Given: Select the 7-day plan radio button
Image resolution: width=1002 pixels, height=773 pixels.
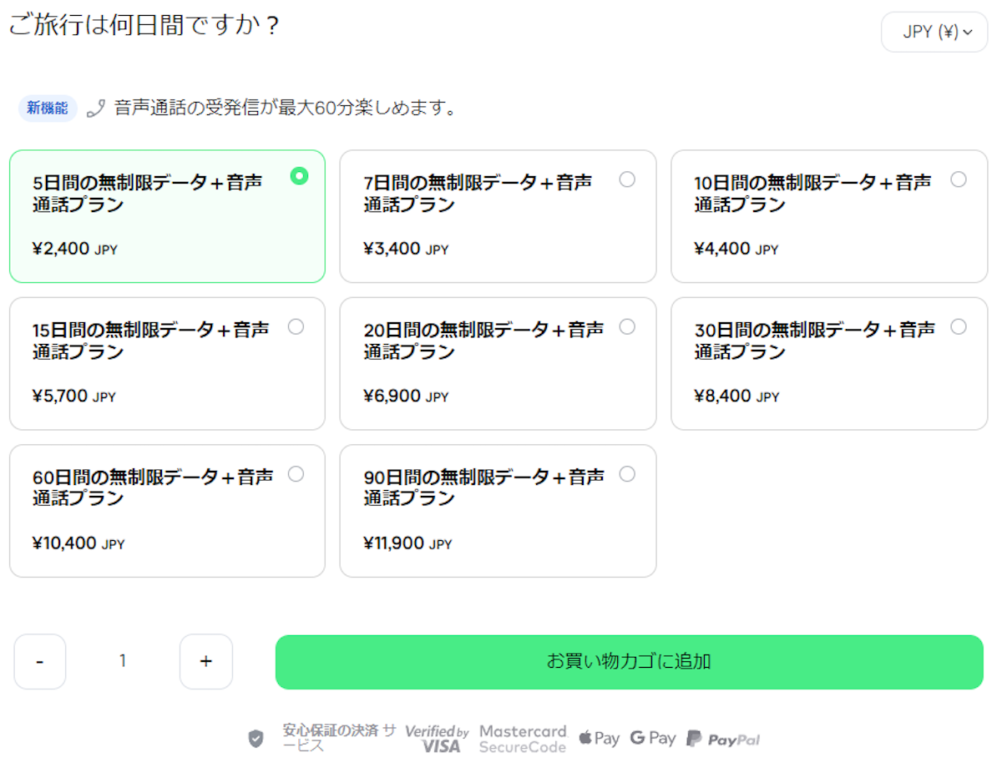Looking at the screenshot, I should pos(627,179).
